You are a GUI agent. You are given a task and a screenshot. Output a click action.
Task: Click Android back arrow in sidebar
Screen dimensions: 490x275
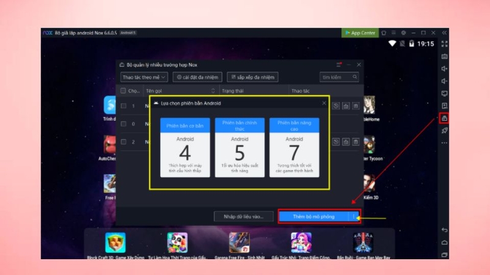445,230
